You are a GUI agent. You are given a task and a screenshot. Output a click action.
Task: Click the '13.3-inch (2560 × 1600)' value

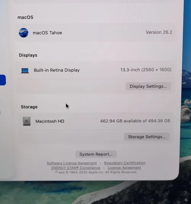pyautogui.click(x=146, y=70)
